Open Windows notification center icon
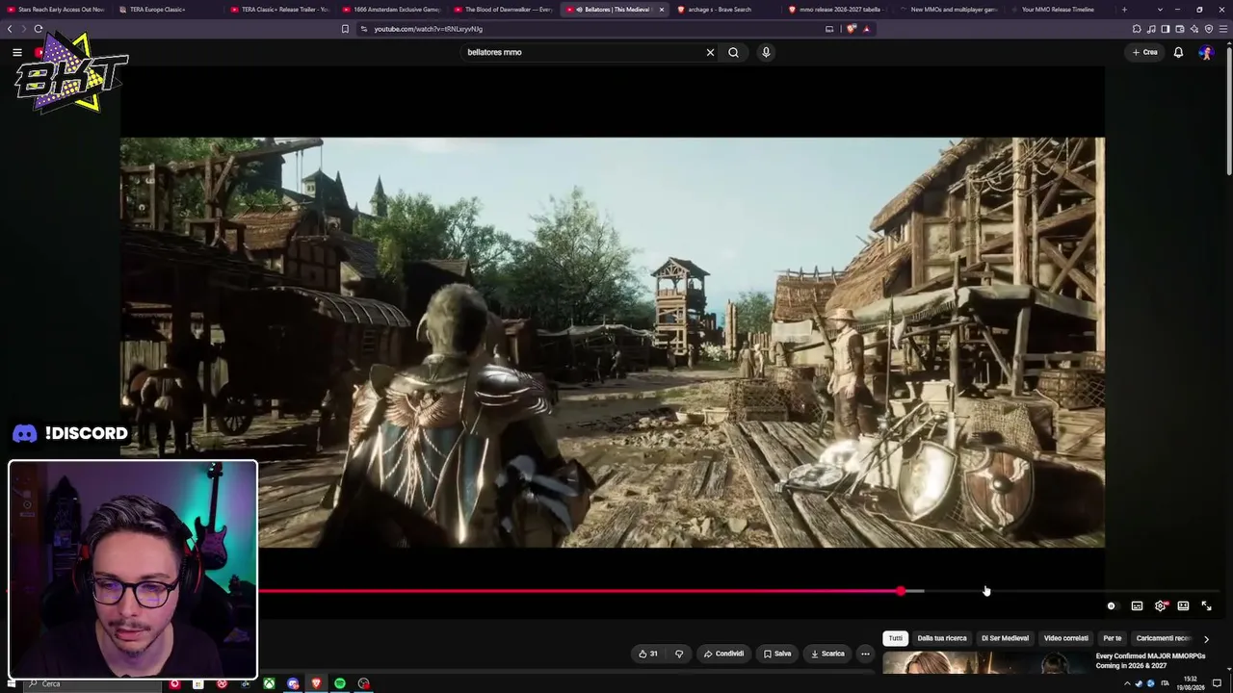1233x693 pixels. tap(1218, 684)
